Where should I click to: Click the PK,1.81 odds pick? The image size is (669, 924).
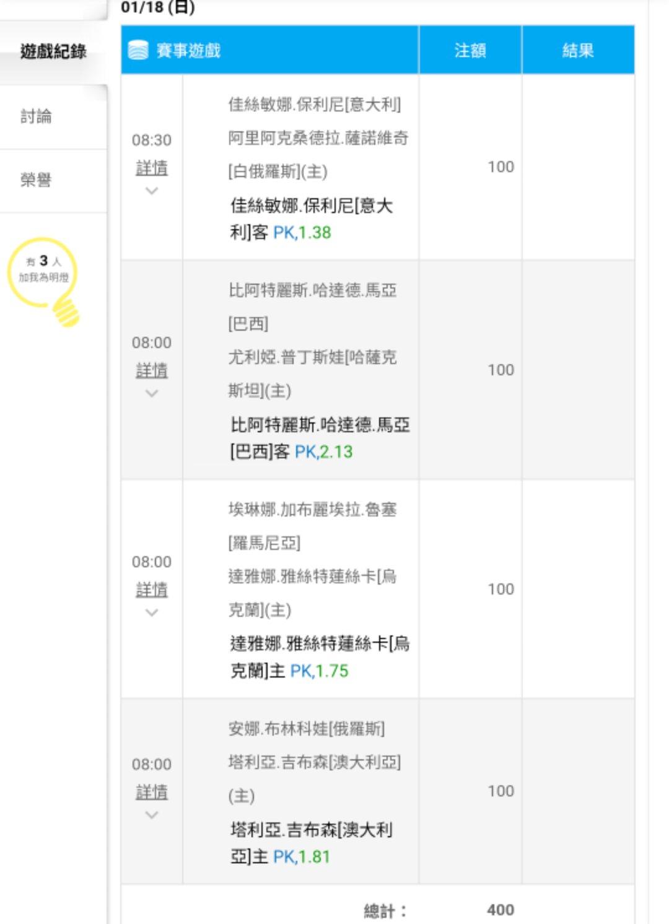point(302,857)
